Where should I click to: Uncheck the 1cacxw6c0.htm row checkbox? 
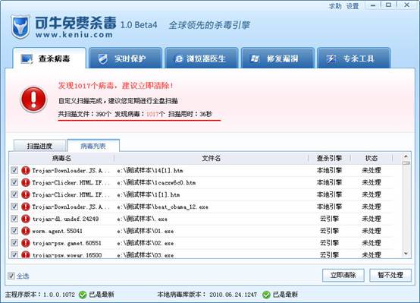coord(14,182)
